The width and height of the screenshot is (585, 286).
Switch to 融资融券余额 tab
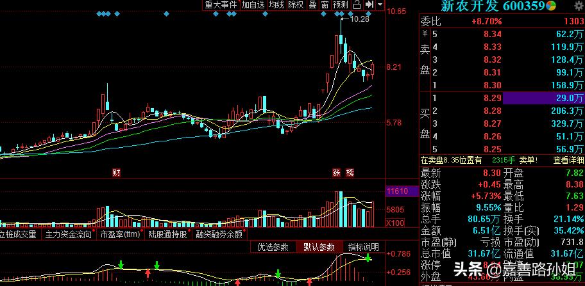(x=219, y=235)
